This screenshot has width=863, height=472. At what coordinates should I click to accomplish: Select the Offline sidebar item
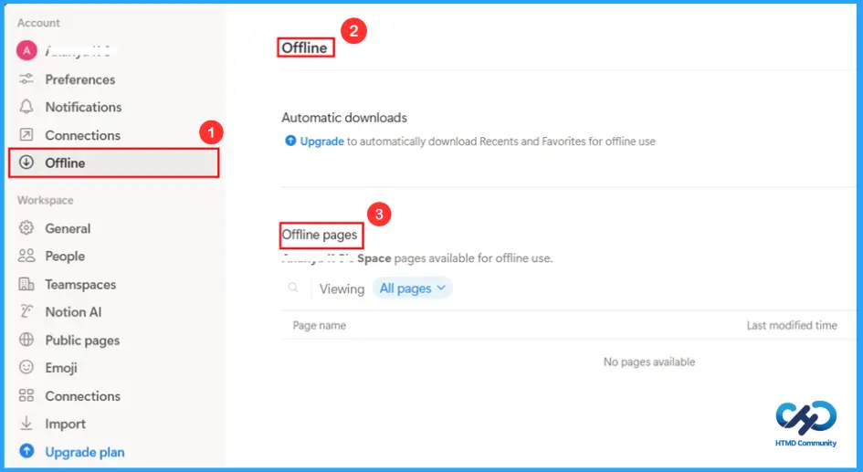click(x=114, y=163)
